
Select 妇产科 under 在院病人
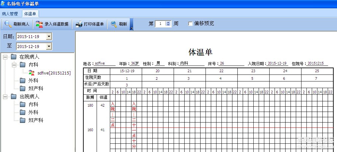36,88
